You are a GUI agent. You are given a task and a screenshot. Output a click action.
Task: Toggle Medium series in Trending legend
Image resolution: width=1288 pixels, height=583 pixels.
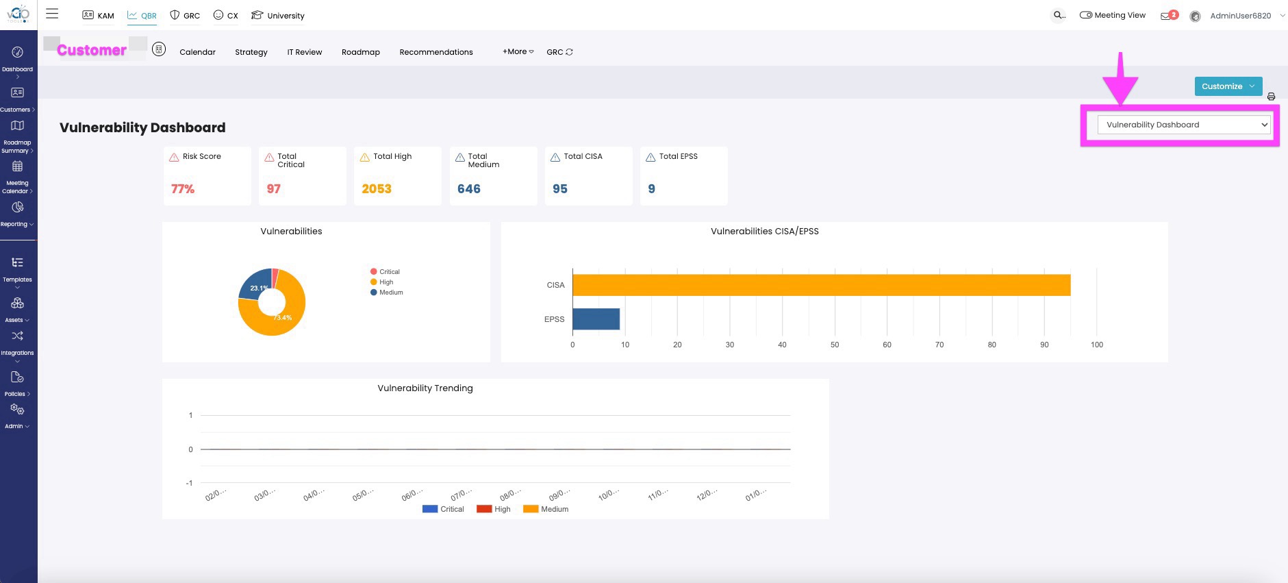[x=546, y=509]
